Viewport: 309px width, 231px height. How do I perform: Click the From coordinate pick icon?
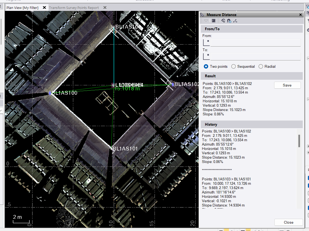click(207, 42)
